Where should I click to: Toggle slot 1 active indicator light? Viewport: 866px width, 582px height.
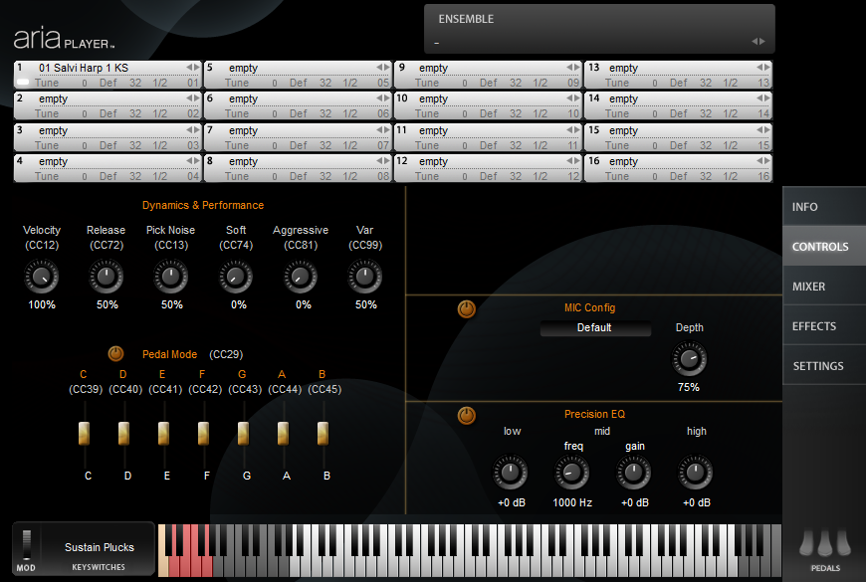tap(23, 82)
